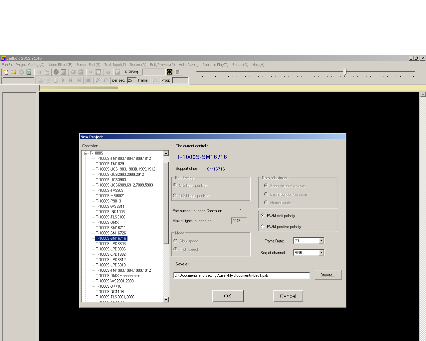The width and height of the screenshot is (426, 341).
Task: Click the Open Project folder icon
Action: click(x=14, y=72)
